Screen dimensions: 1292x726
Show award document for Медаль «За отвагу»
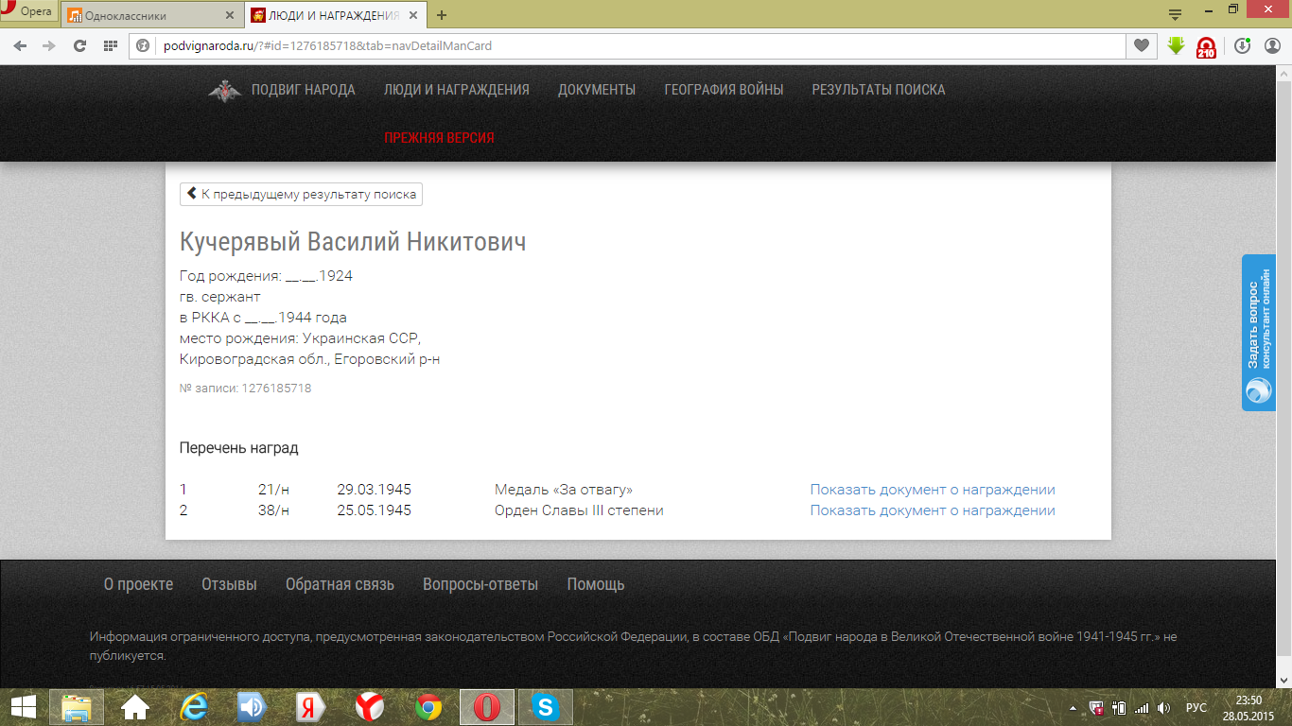click(x=932, y=490)
